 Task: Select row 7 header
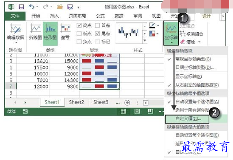click(11, 86)
